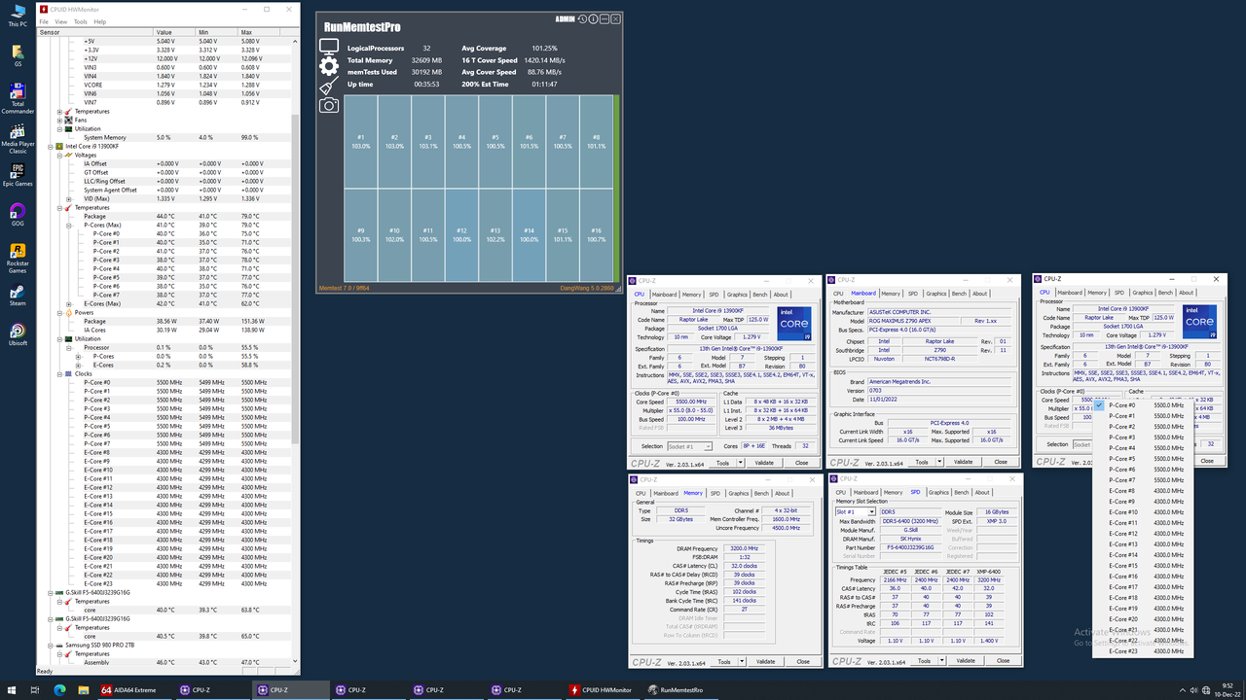The height and width of the screenshot is (700, 1246).
Task: Open the View menu in HWMonitor
Action: 61,21
